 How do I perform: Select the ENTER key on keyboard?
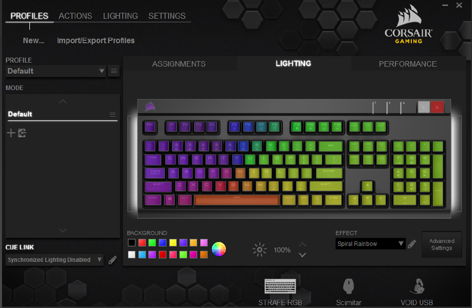pyautogui.click(x=329, y=173)
